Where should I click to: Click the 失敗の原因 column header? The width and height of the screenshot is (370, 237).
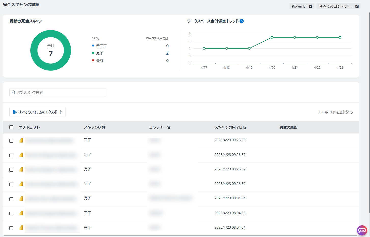288,127
